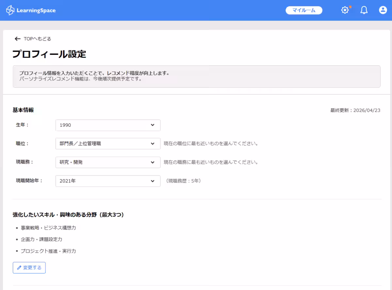Open the 職位 dropdown showing 部門長／上位管理職
392x290 pixels.
108,144
